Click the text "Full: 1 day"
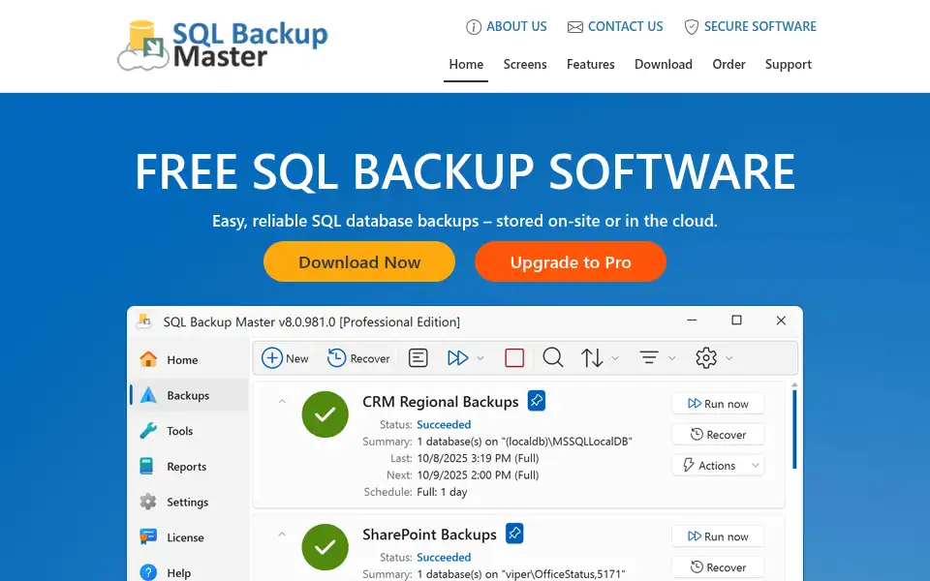 442,492
